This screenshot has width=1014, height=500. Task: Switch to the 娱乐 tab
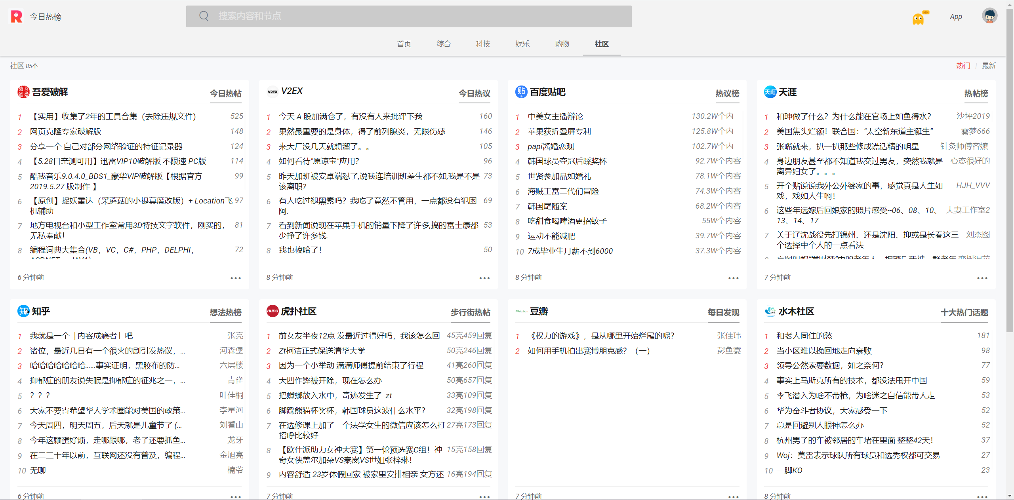point(522,44)
